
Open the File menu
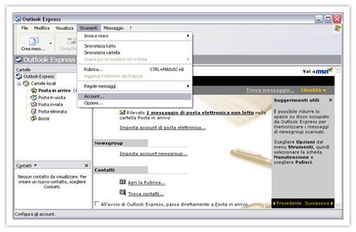pyautogui.click(x=25, y=28)
